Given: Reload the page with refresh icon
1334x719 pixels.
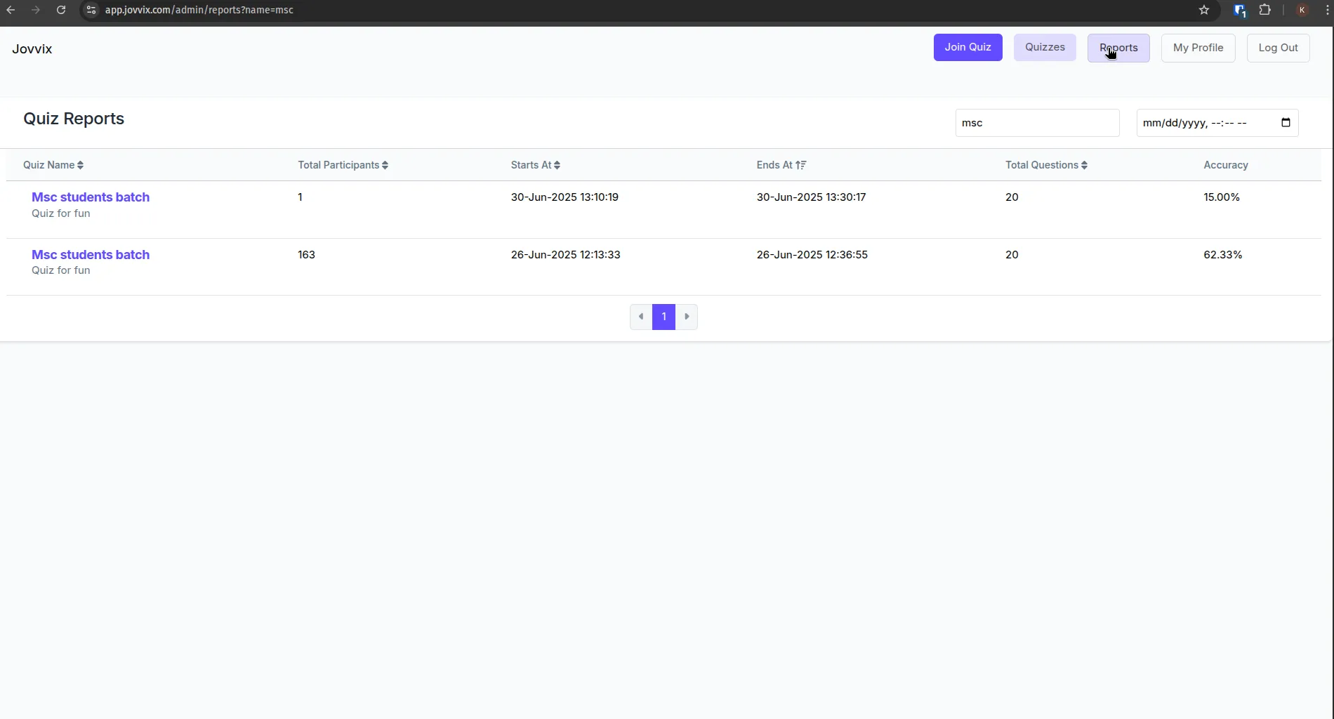Looking at the screenshot, I should pyautogui.click(x=61, y=10).
